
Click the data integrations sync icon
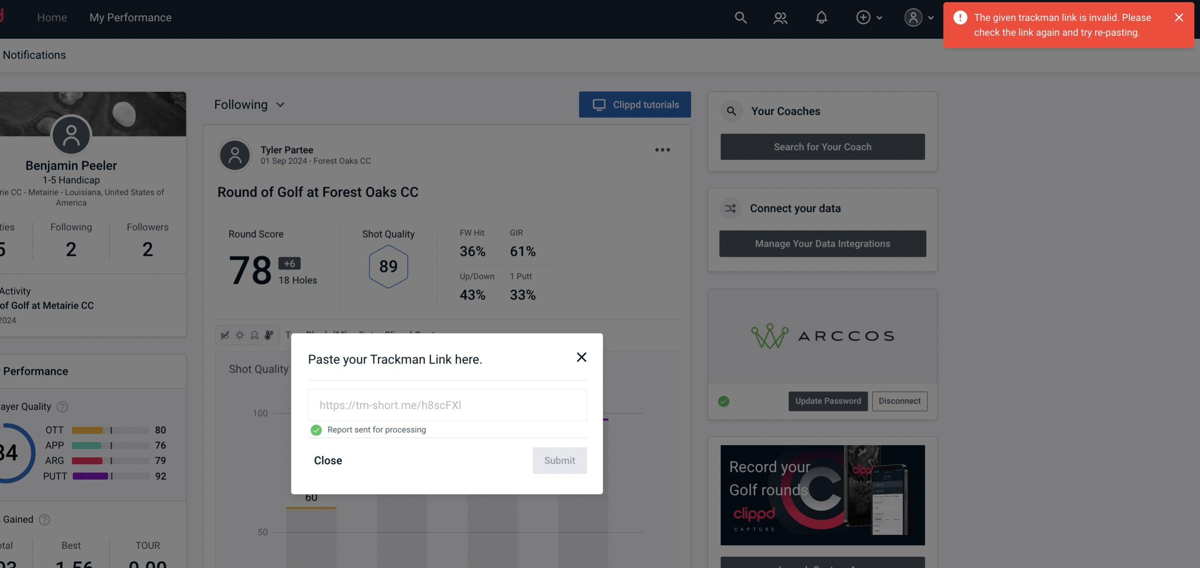click(x=730, y=208)
